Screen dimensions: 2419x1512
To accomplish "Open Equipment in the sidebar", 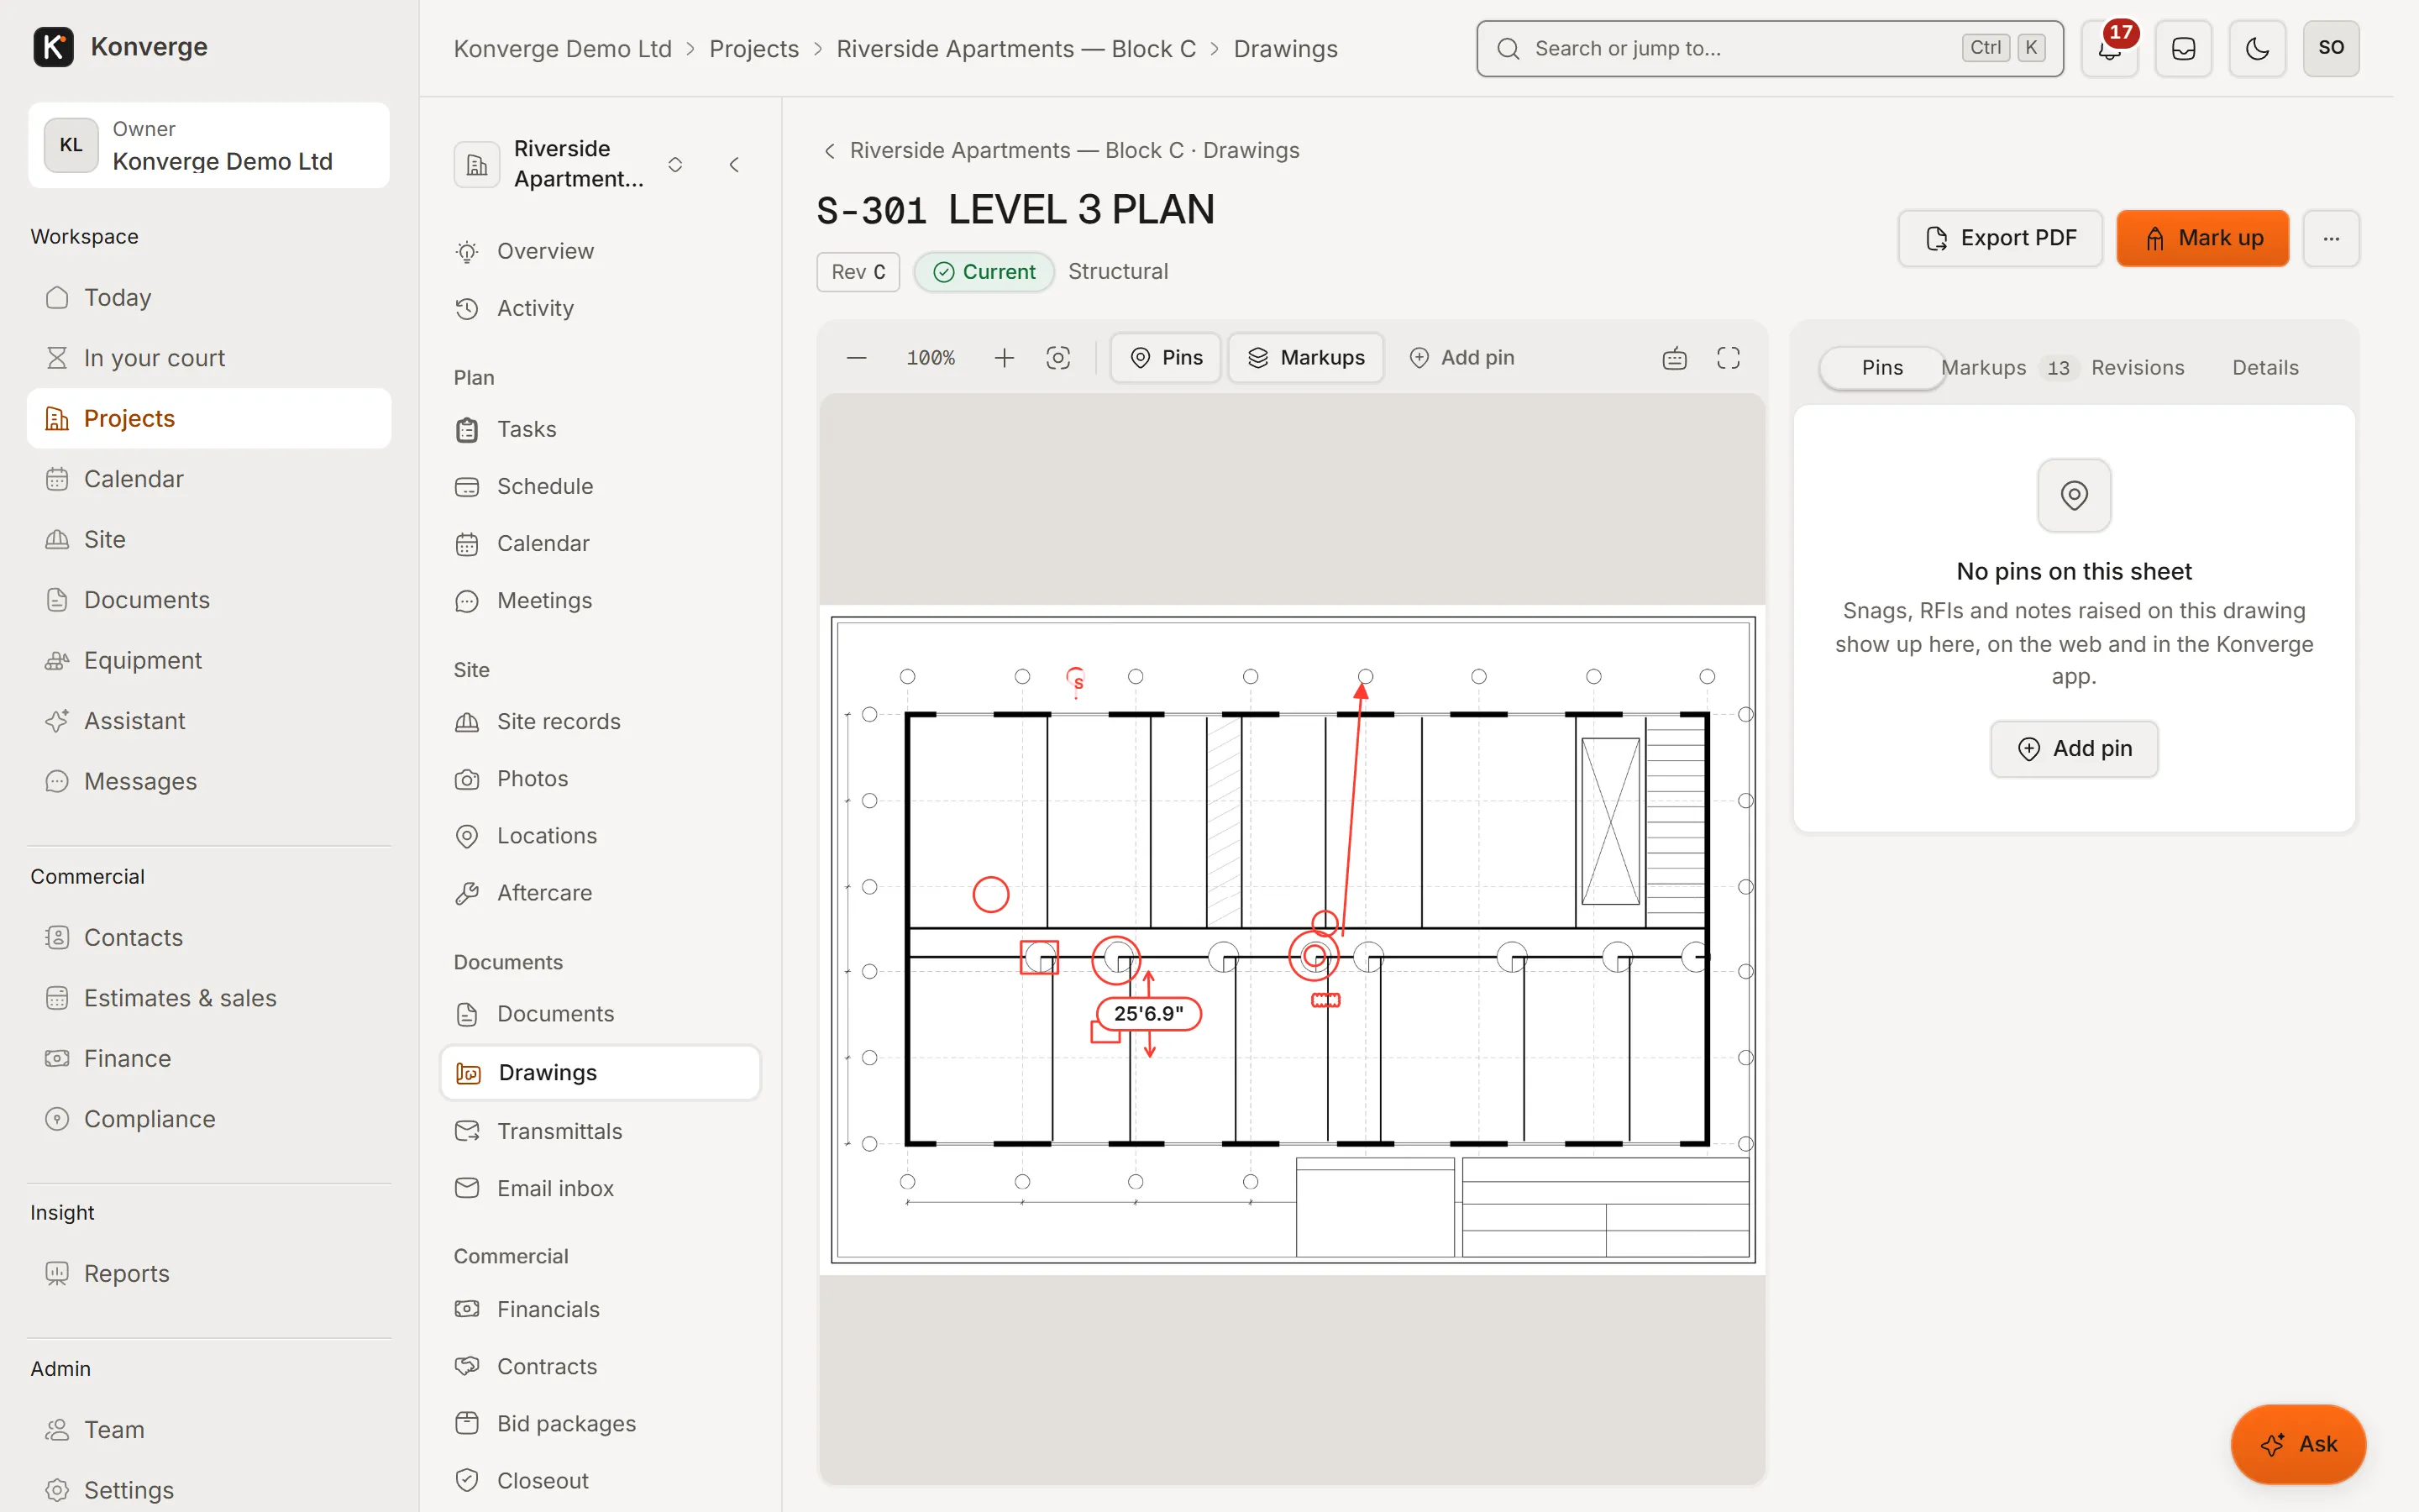I will [209, 660].
